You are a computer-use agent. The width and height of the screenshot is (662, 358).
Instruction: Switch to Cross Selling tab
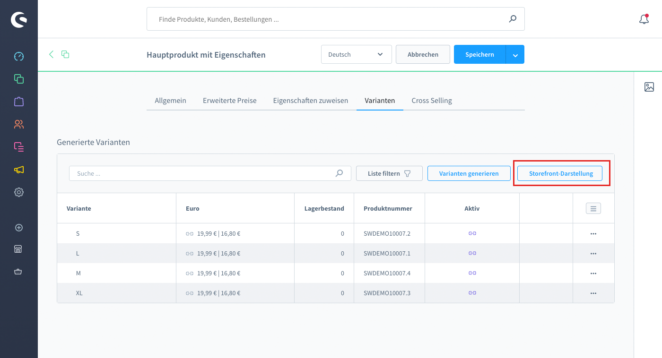[x=432, y=101]
